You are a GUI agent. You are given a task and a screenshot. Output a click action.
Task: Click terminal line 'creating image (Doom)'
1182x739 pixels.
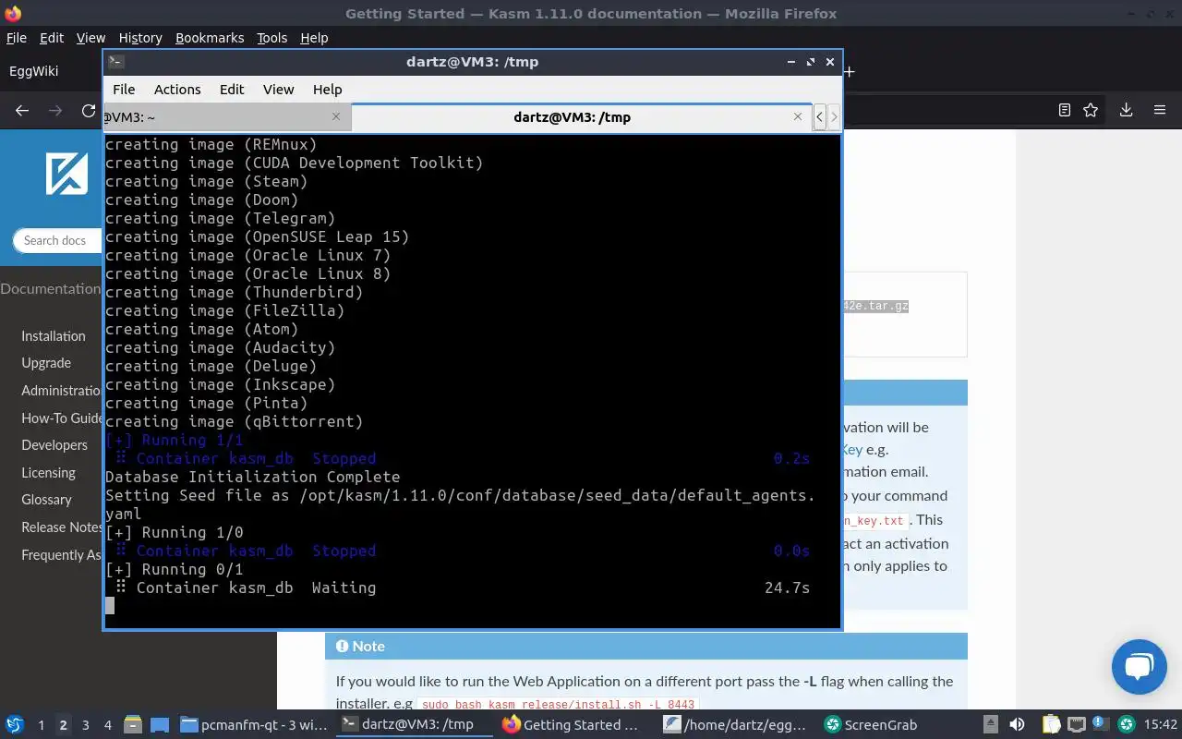tap(202, 200)
